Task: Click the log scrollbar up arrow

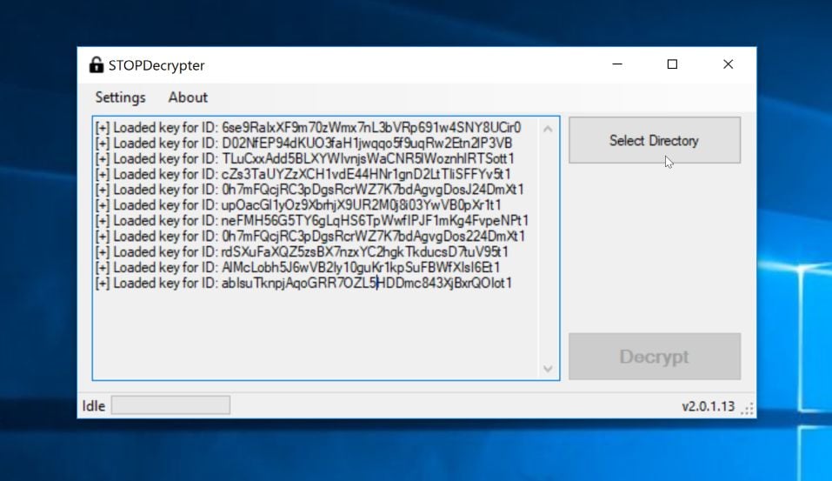Action: click(x=548, y=129)
